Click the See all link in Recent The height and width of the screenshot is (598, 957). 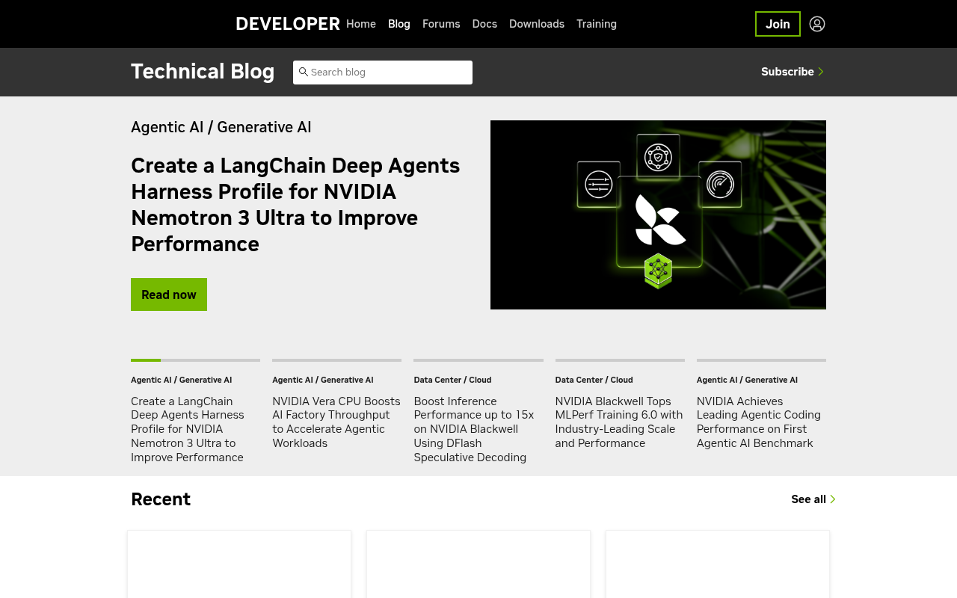[x=809, y=499]
